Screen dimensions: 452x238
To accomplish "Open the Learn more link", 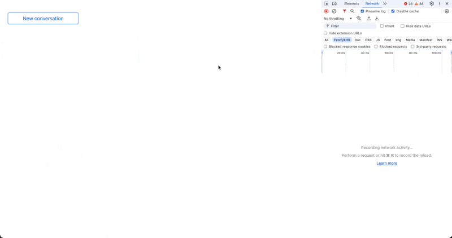I will pyautogui.click(x=386, y=163).
